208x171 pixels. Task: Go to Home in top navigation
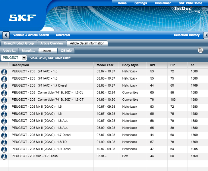coord(122,3)
